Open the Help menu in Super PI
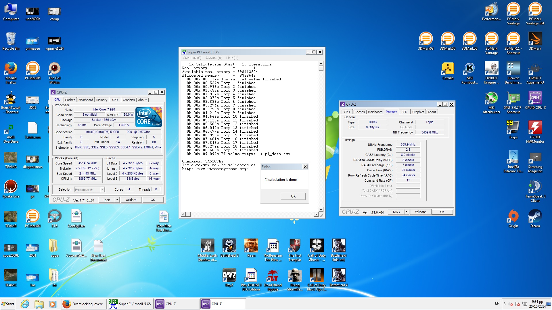This screenshot has height=310, width=552. click(x=232, y=58)
